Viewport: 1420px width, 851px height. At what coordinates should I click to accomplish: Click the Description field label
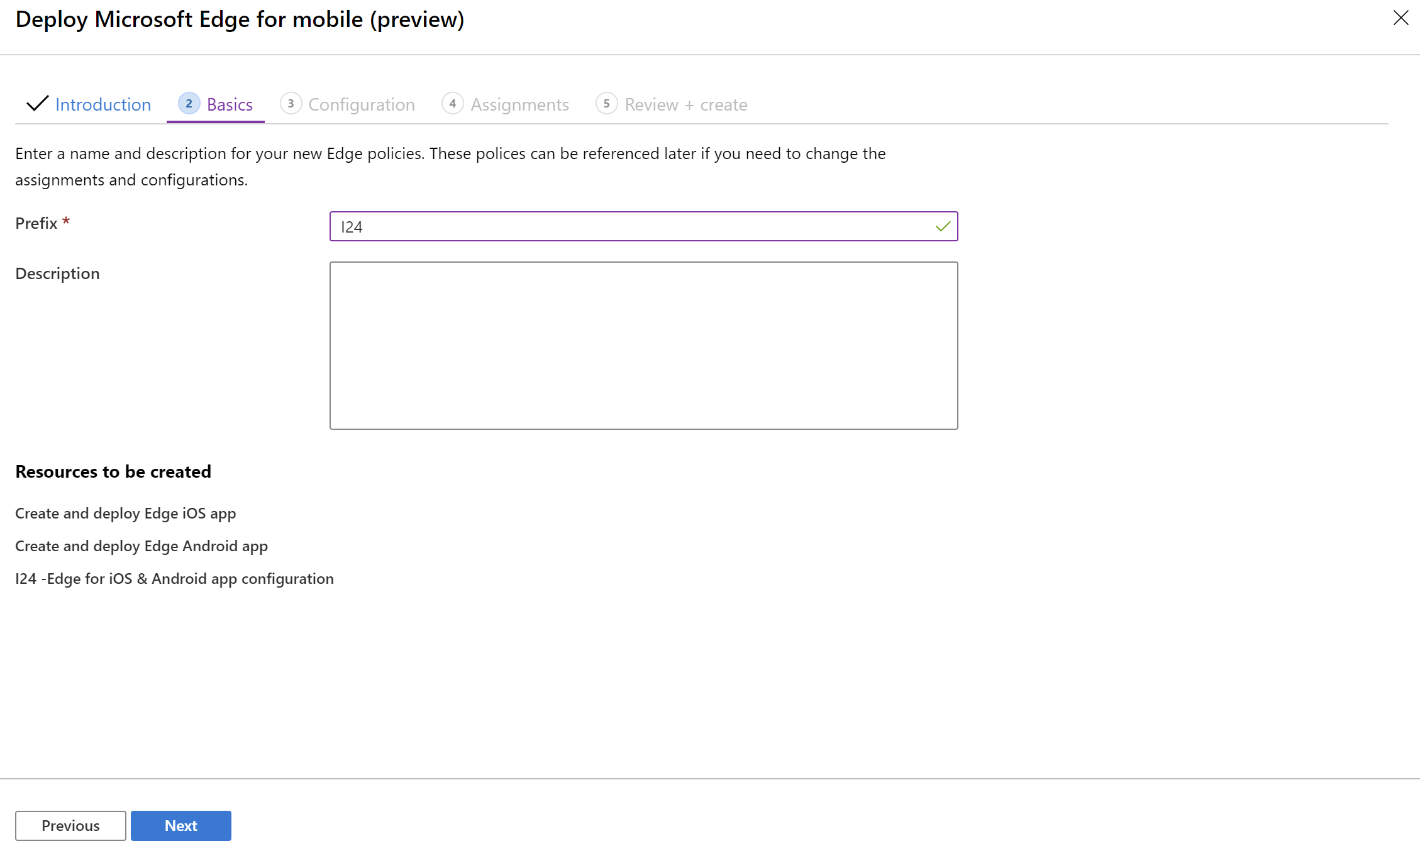point(57,273)
